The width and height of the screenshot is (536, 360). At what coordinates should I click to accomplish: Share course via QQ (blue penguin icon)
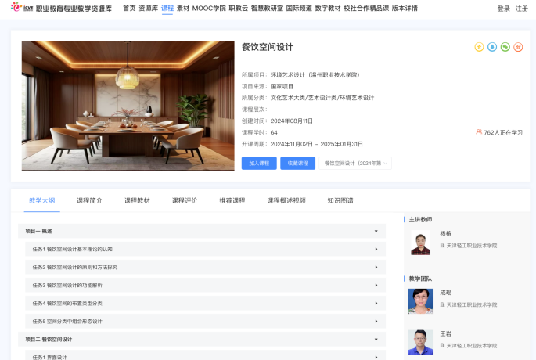click(x=492, y=47)
